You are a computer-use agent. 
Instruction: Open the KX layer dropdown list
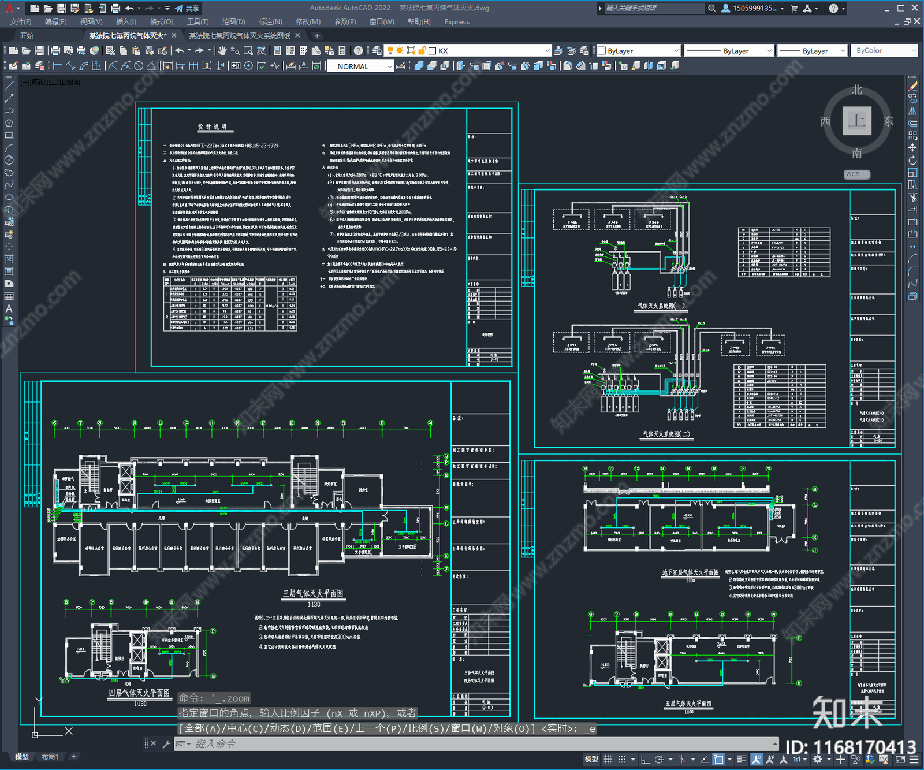pos(547,51)
